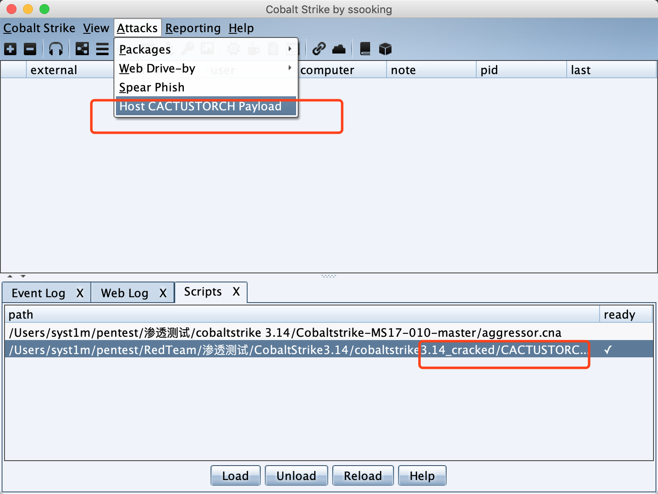
Task: Click the disconnect minus icon
Action: (x=30, y=49)
